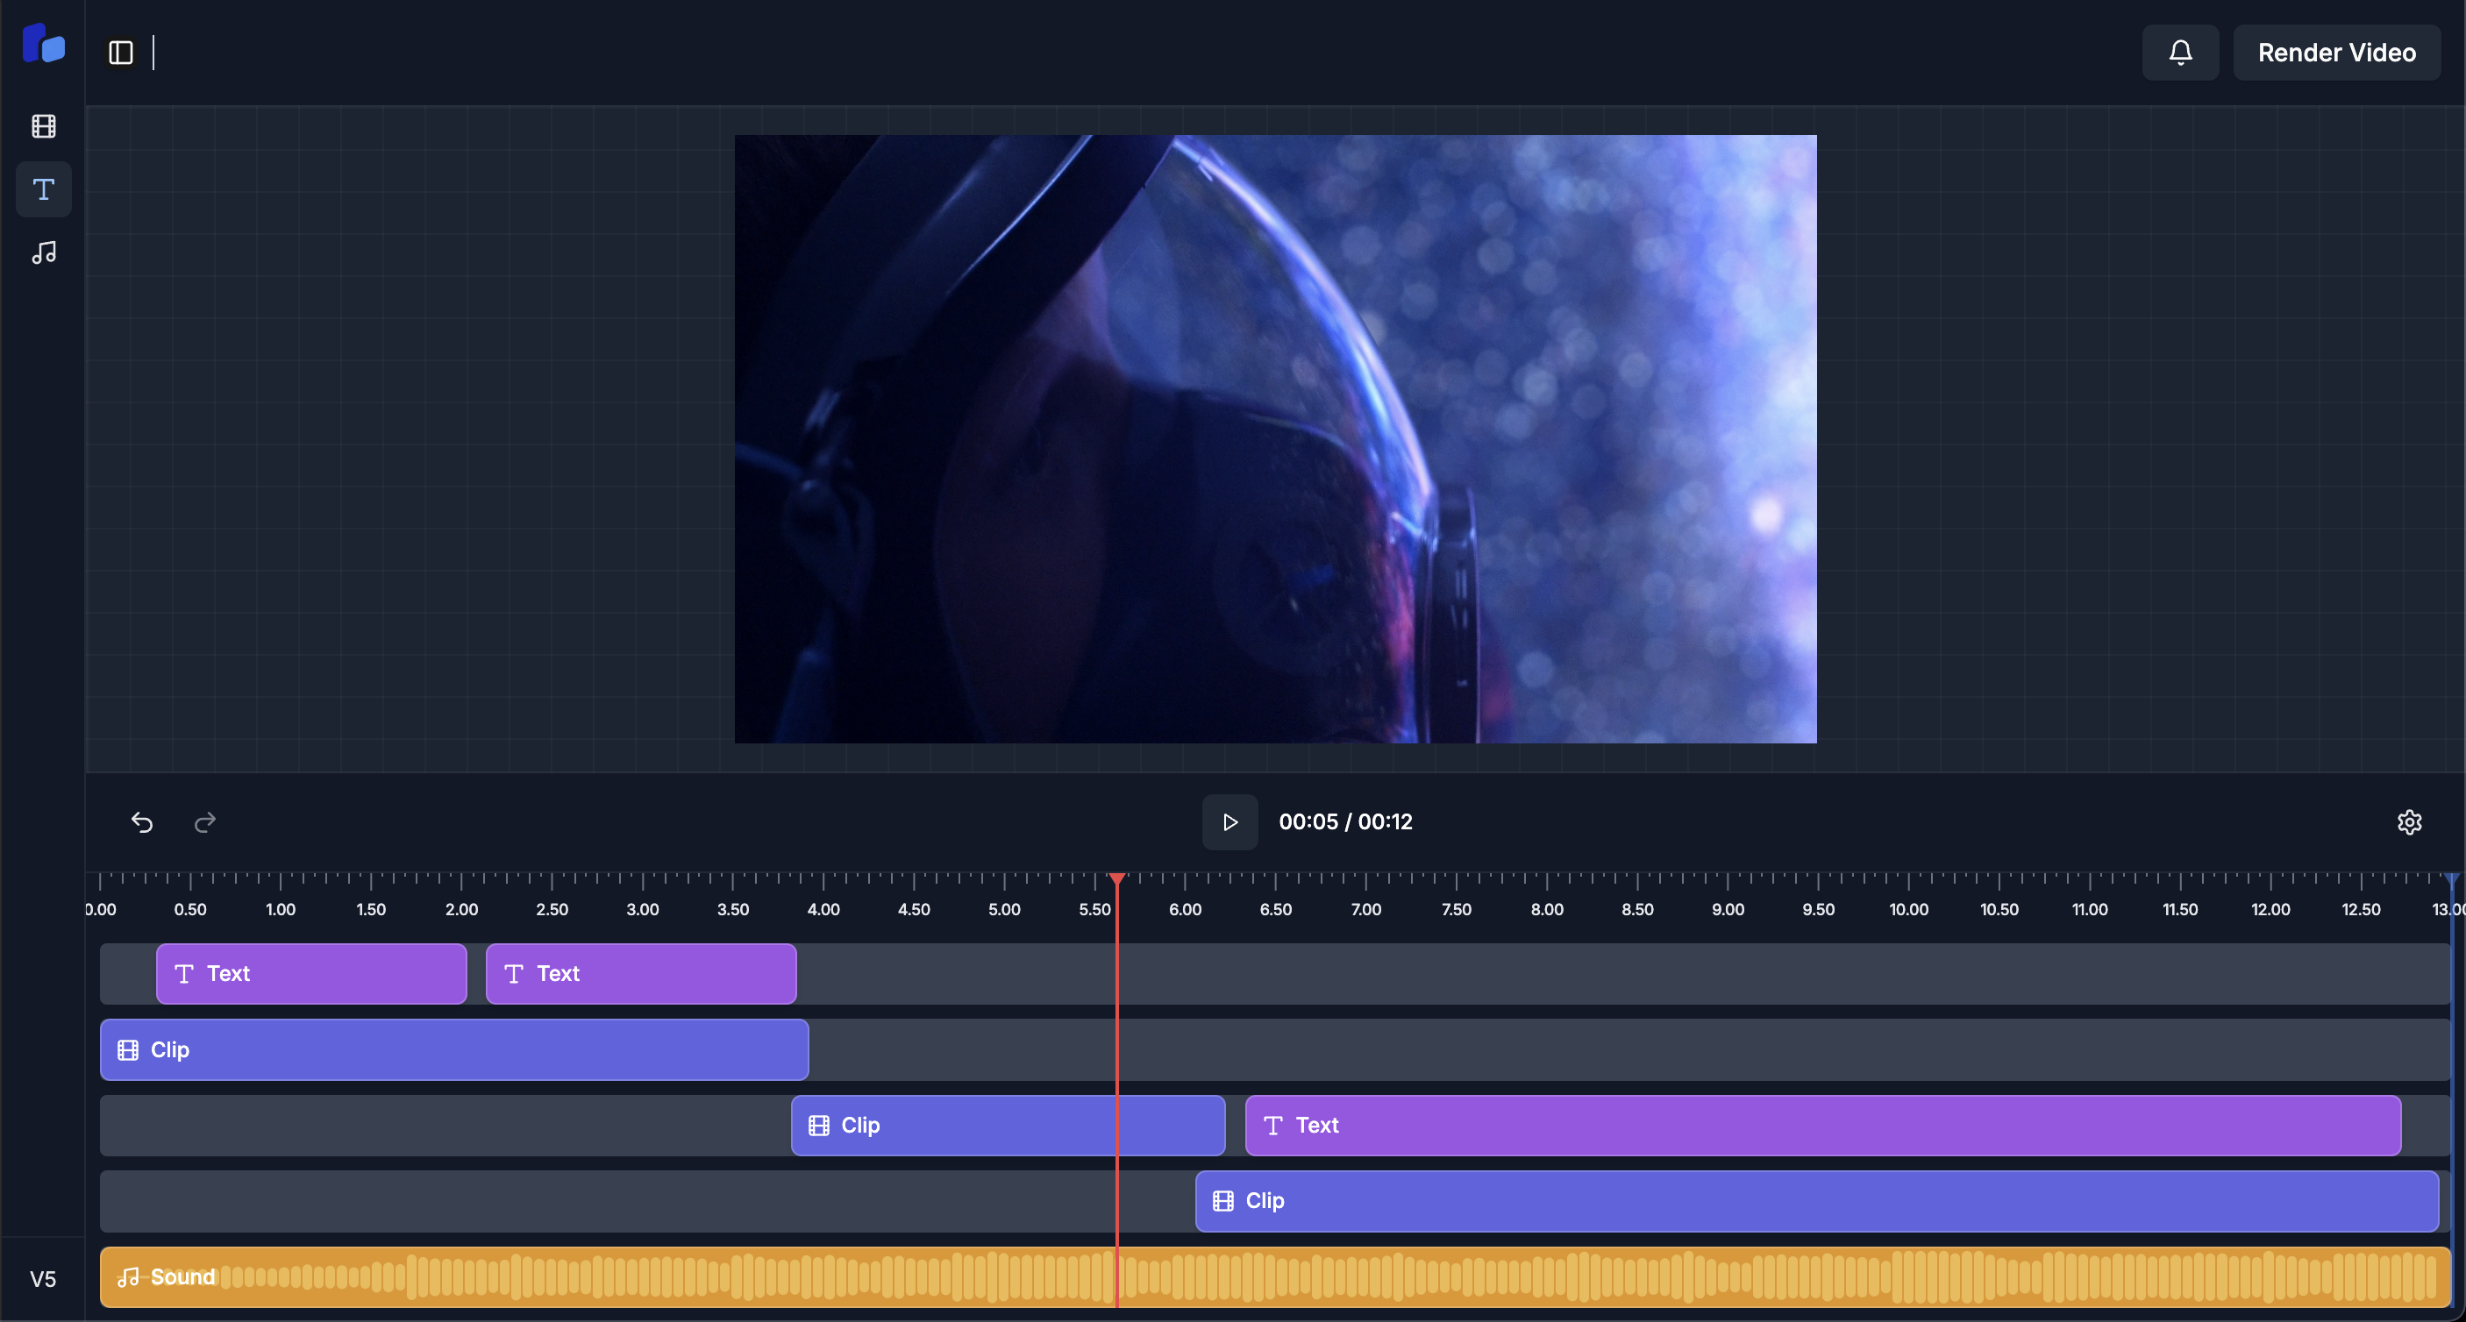Screen dimensions: 2466x1322
Task: Select the Sound audio track
Action: pos(1273,1277)
